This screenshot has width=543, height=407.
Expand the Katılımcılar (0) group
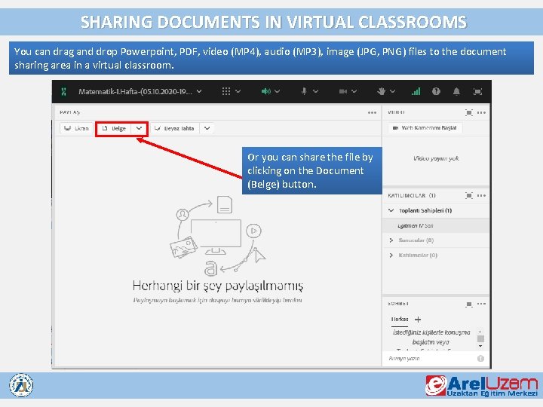click(391, 255)
